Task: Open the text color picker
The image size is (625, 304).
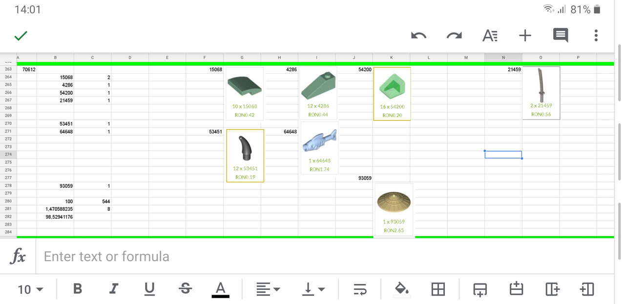Action: point(221,289)
